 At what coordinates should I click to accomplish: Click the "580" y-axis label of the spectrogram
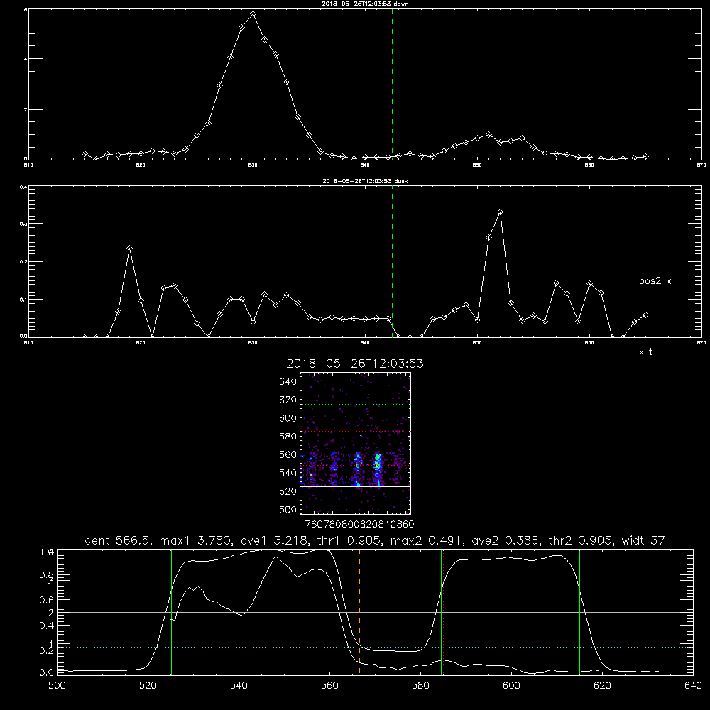coord(288,437)
